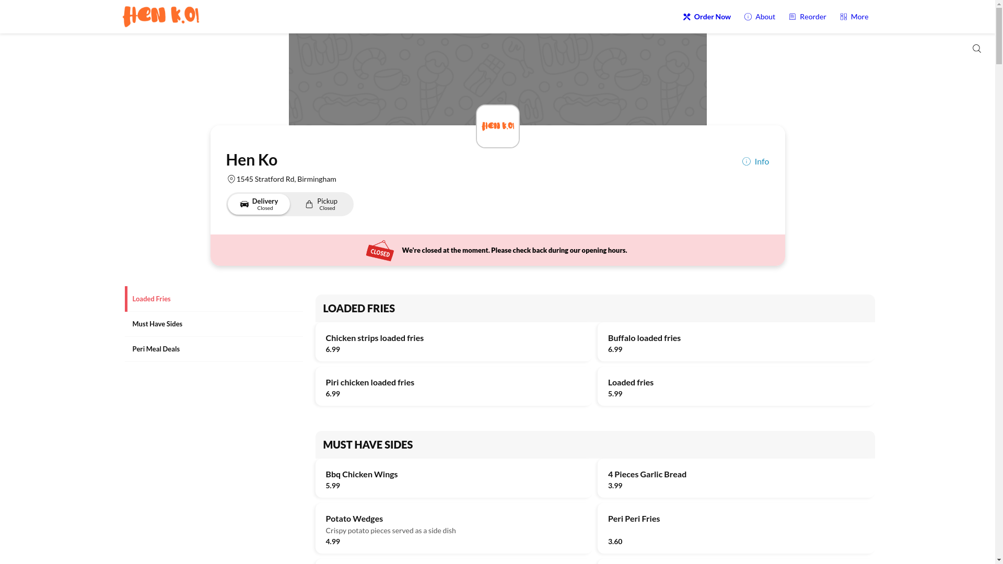This screenshot has width=1003, height=564.
Task: Click the 1545 Stratford Rd address text
Action: click(x=286, y=179)
